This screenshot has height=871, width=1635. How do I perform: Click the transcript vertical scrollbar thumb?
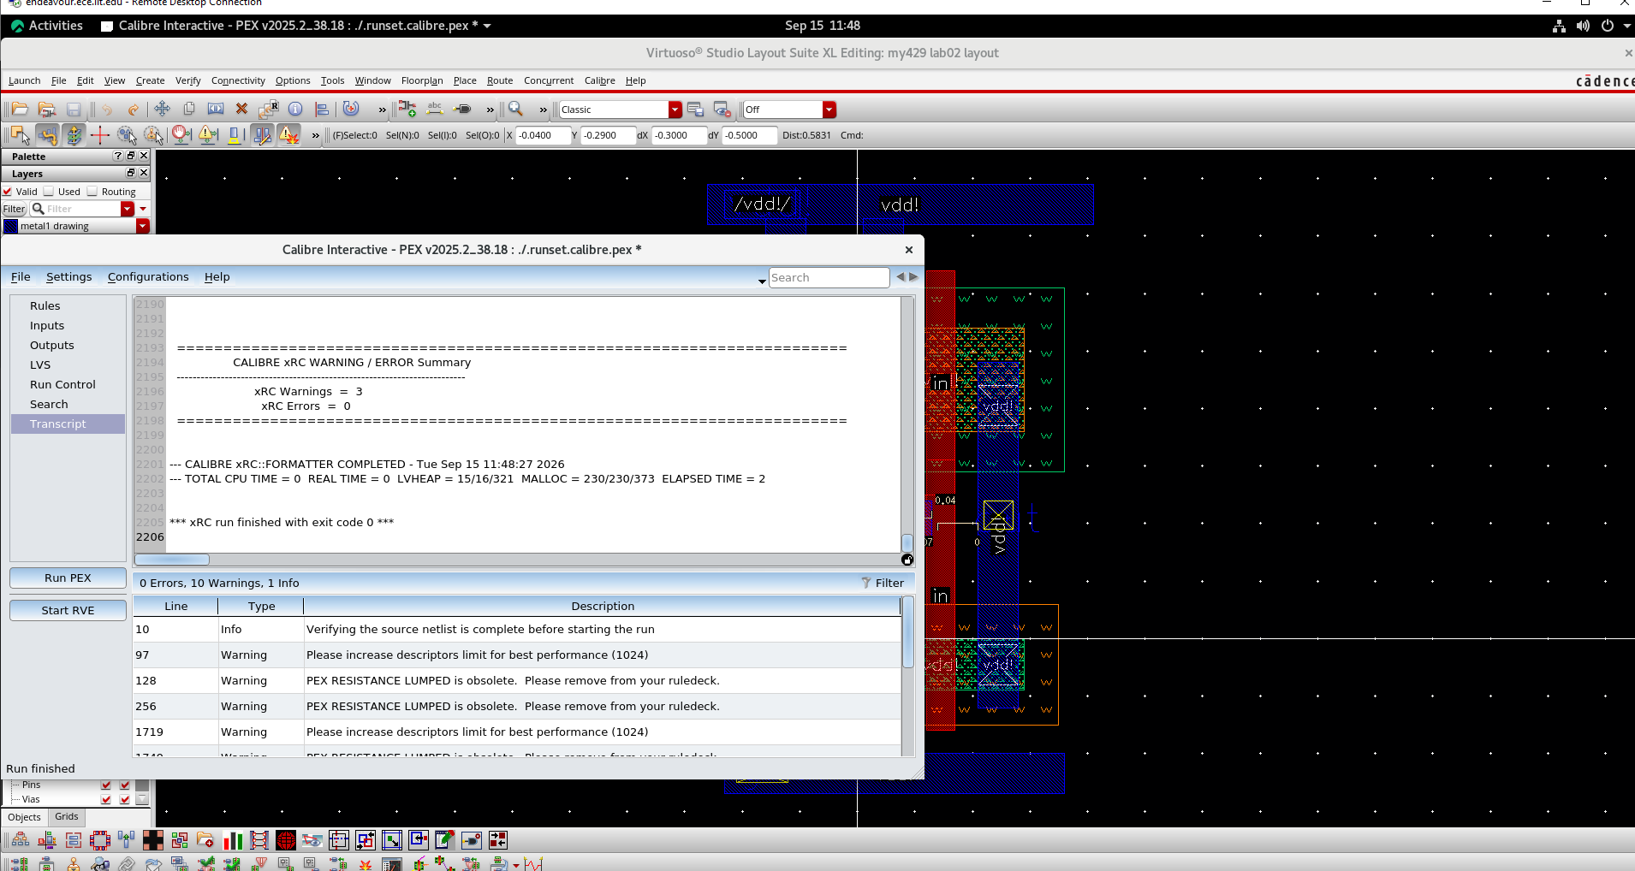click(x=907, y=543)
